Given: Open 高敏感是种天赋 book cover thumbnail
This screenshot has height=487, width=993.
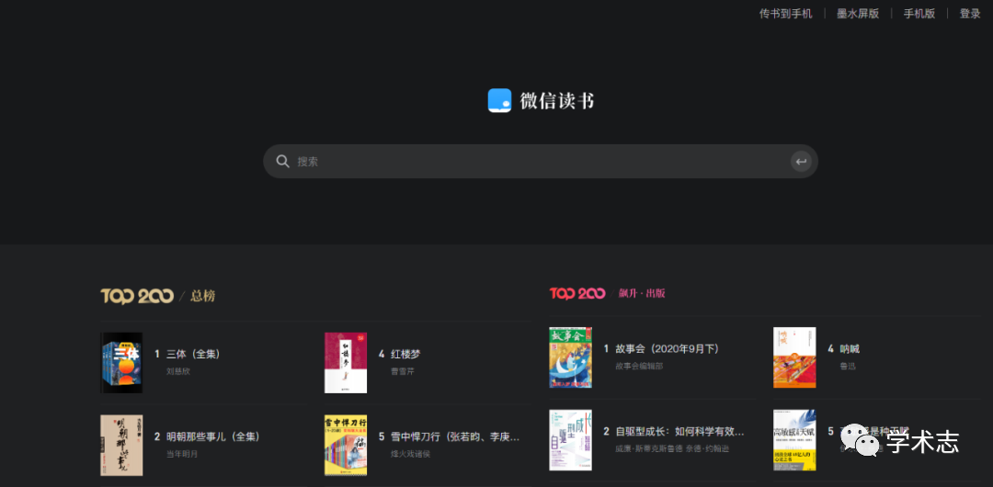Looking at the screenshot, I should [x=794, y=440].
